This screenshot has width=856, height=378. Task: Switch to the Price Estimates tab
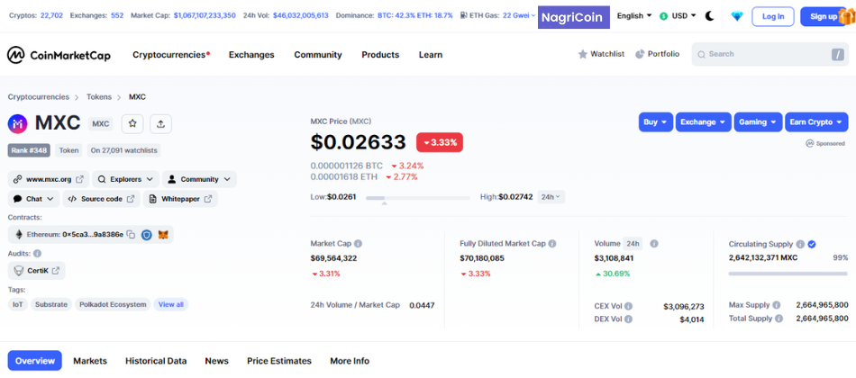279,361
